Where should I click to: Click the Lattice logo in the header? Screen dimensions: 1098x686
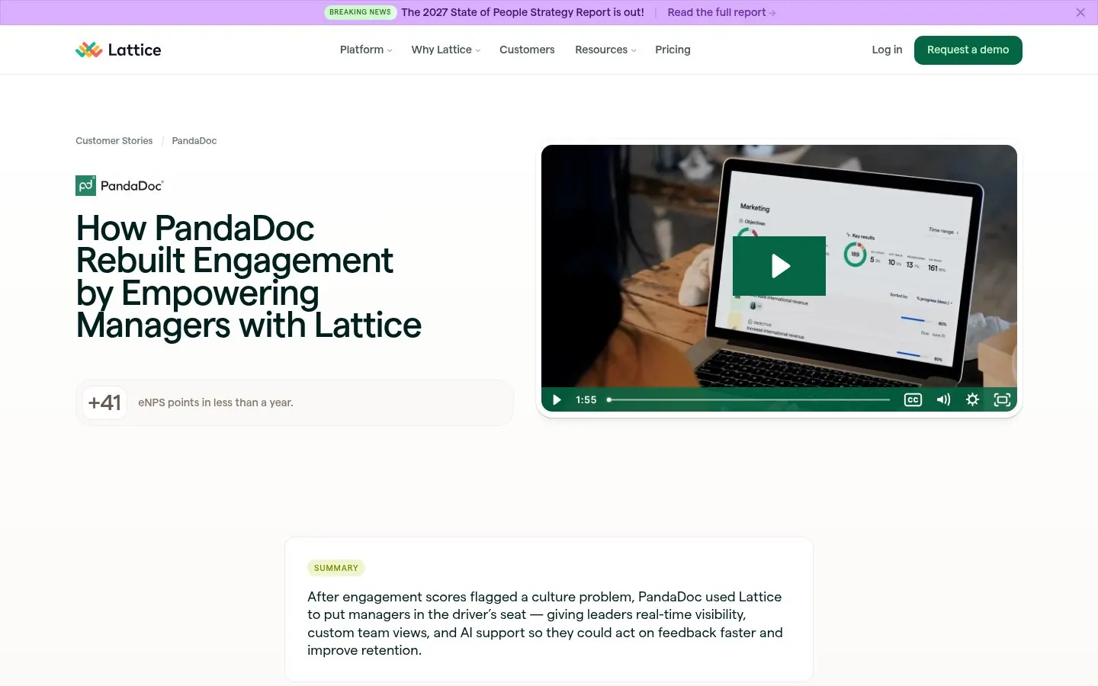click(x=118, y=50)
